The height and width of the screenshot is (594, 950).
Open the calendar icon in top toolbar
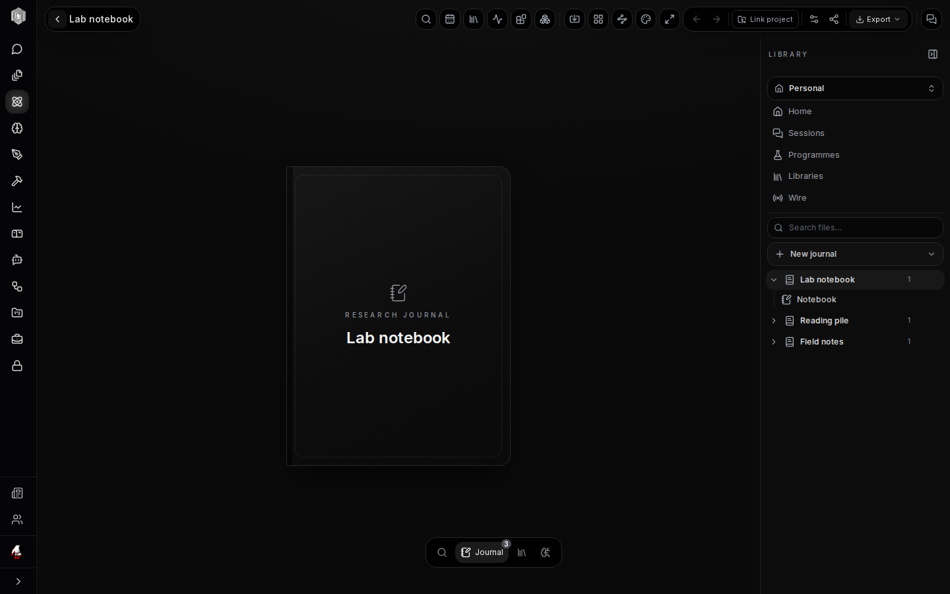(450, 19)
